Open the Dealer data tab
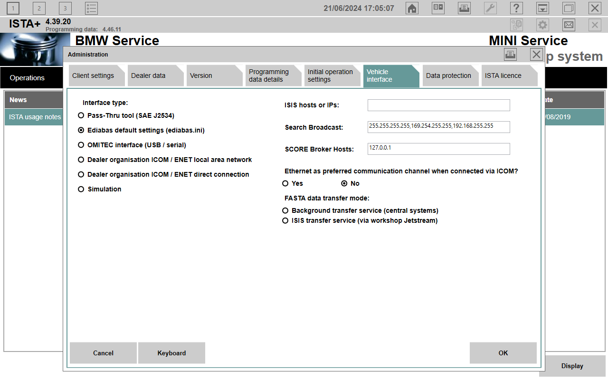Image resolution: width=608 pixels, height=380 pixels. [x=156, y=76]
